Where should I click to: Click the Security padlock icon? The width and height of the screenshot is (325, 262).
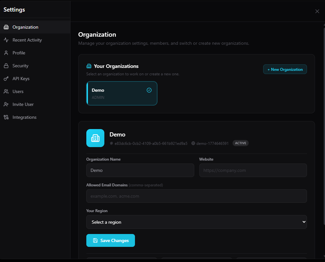[x=6, y=66]
